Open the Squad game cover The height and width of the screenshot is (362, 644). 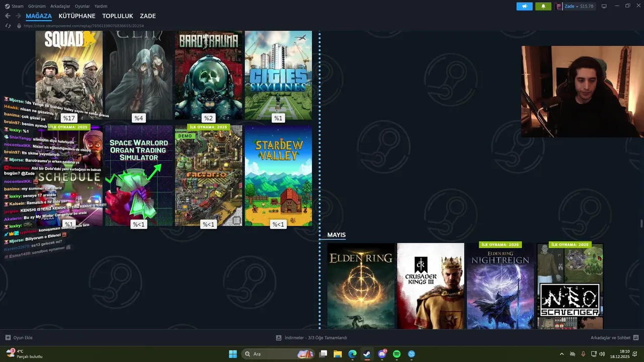click(69, 75)
